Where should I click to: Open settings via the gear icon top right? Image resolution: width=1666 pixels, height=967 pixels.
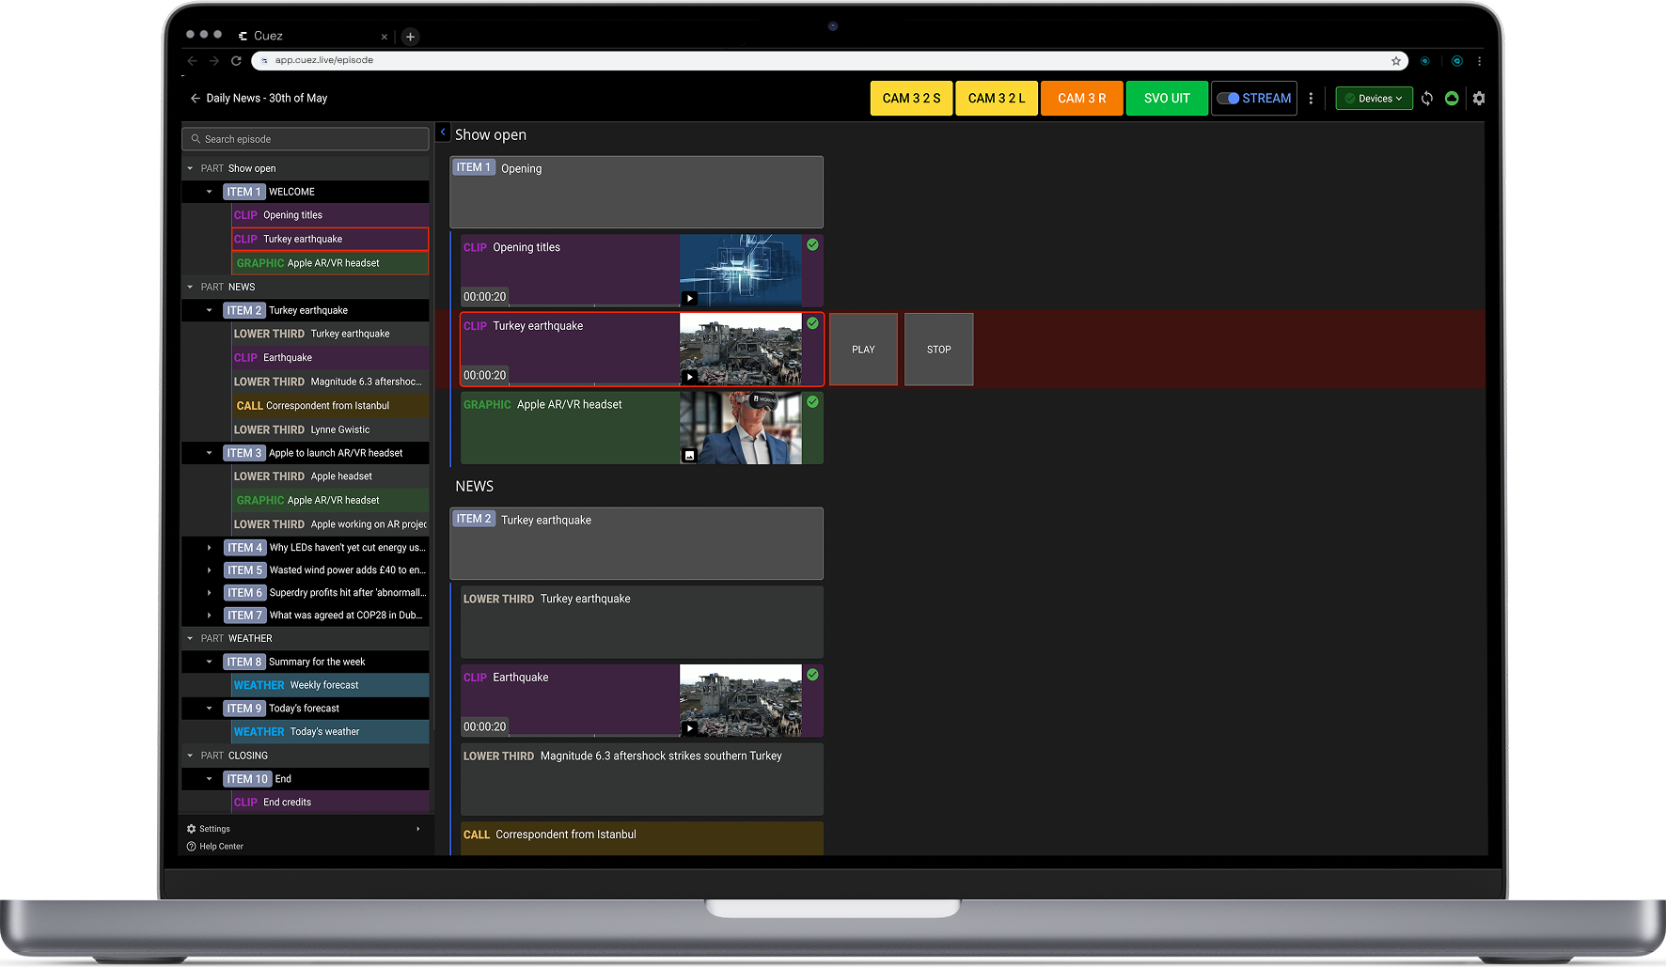(x=1479, y=98)
